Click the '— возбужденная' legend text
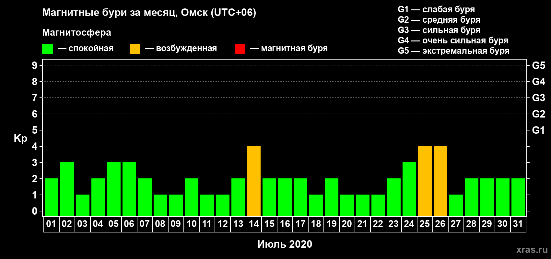This screenshot has width=551, height=259. tap(181, 49)
